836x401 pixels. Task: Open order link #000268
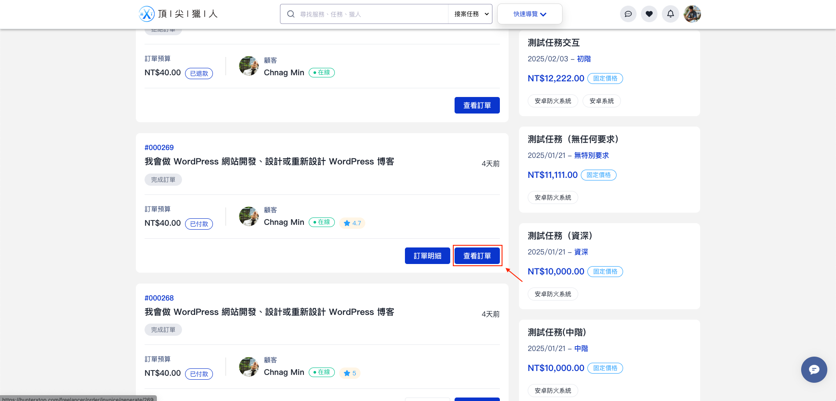[x=159, y=298]
